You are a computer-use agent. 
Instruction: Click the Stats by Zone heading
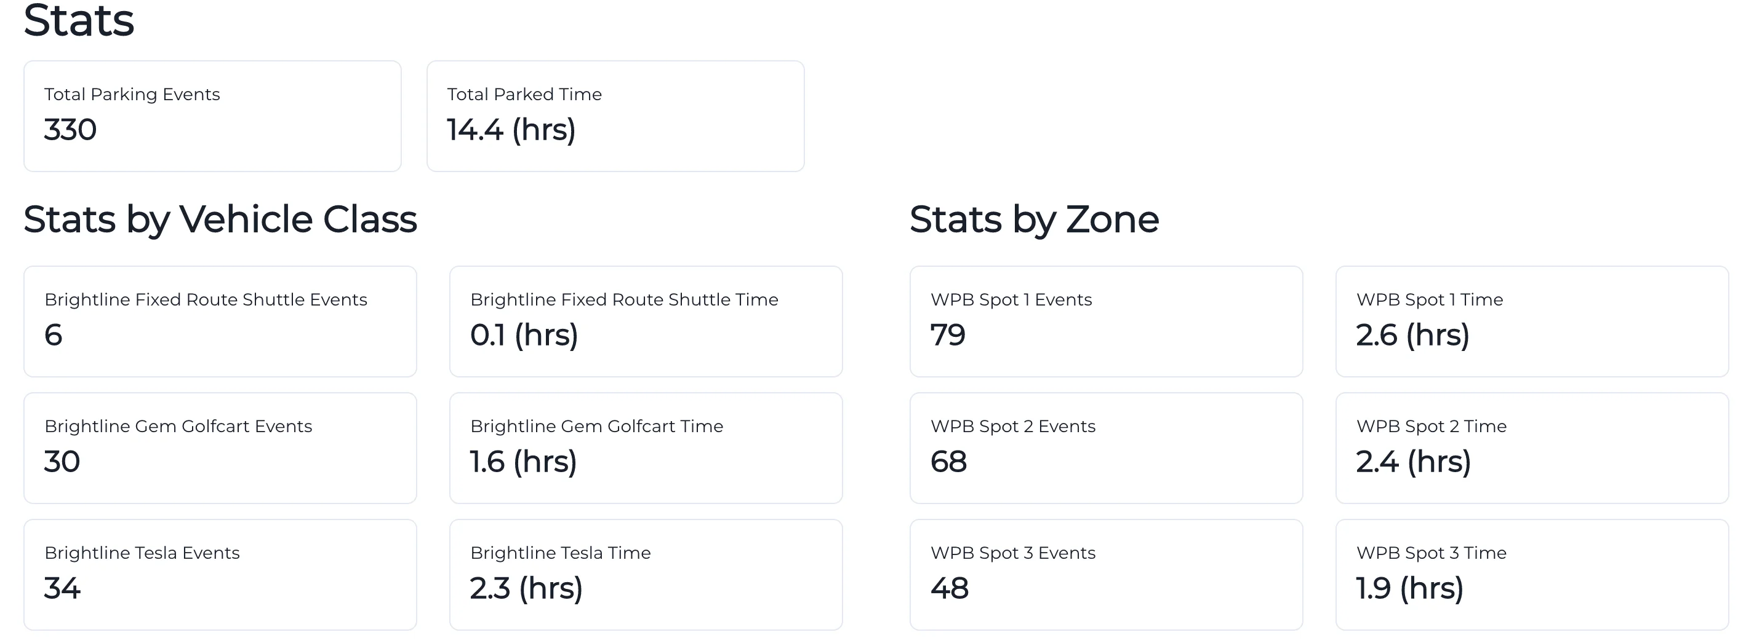click(x=1033, y=220)
